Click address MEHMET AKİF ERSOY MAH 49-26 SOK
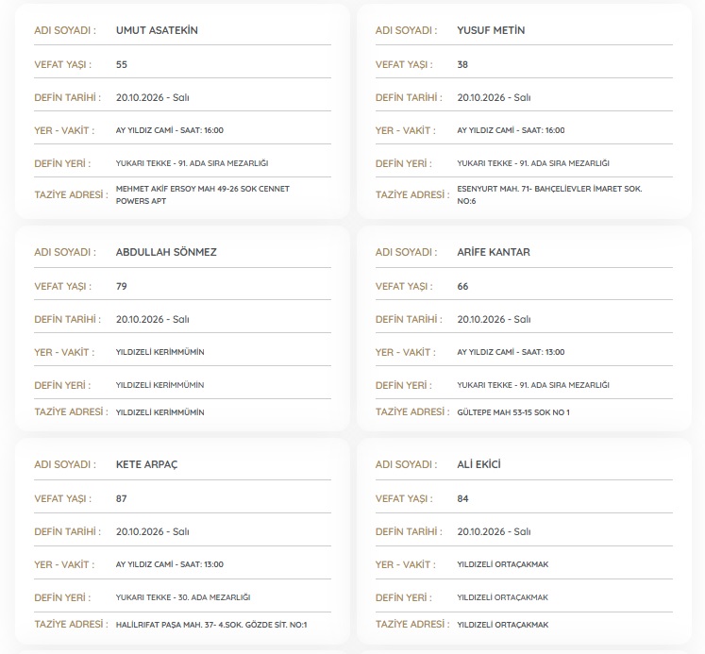This screenshot has width=705, height=654. pyautogui.click(x=203, y=194)
